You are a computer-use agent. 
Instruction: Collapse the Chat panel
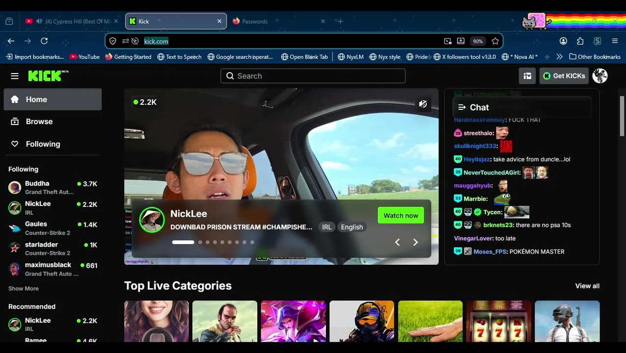point(462,107)
